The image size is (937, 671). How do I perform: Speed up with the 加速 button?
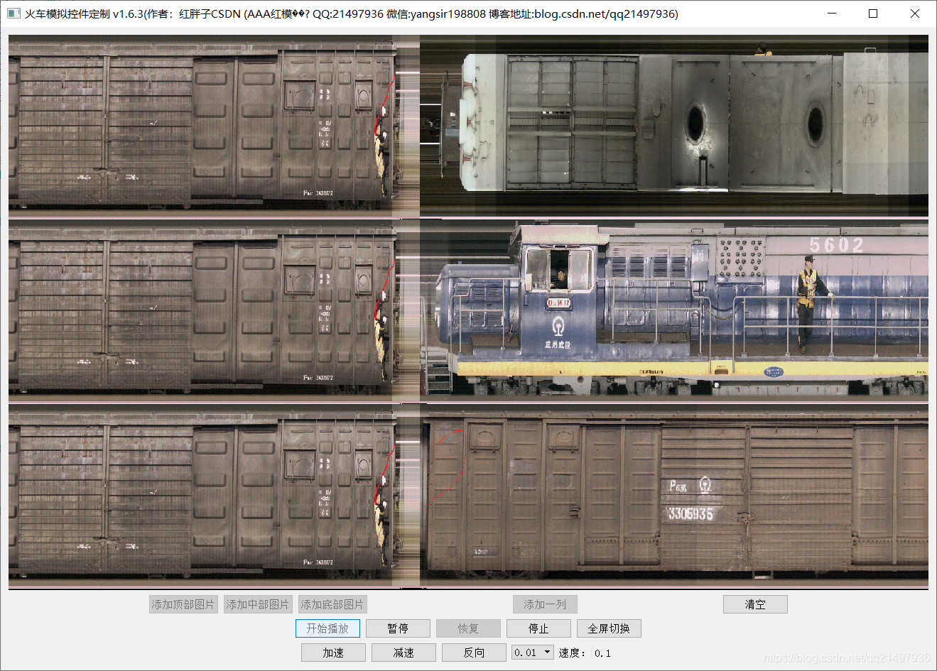coord(333,653)
